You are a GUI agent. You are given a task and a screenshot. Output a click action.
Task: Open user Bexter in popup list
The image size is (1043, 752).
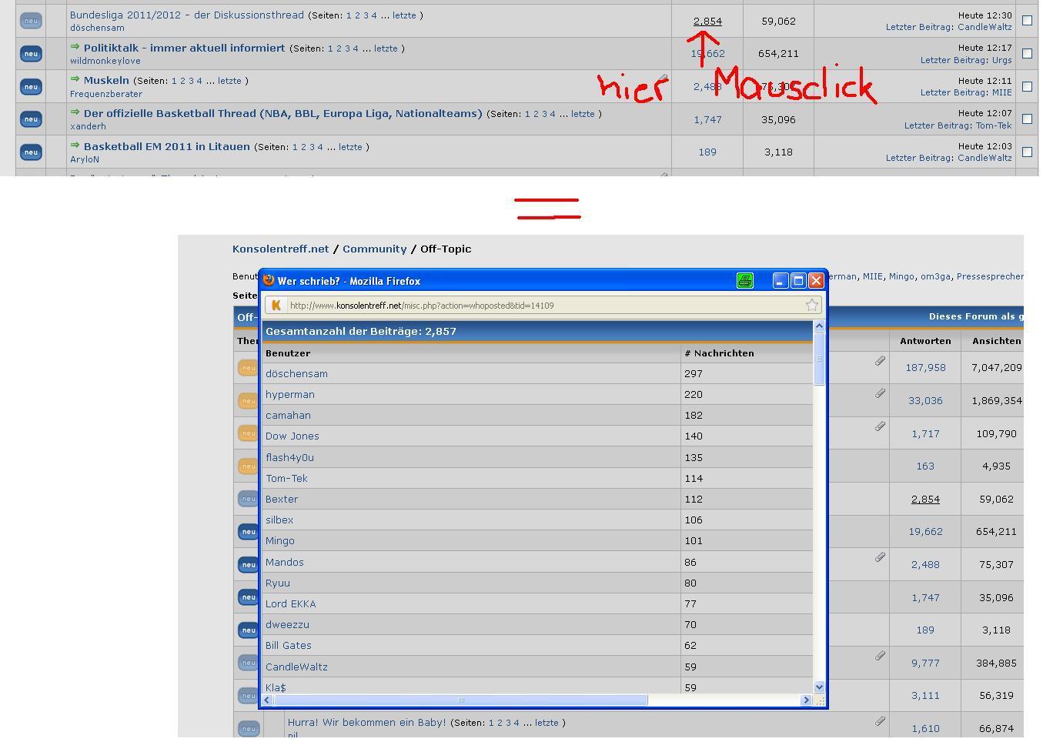tap(282, 499)
